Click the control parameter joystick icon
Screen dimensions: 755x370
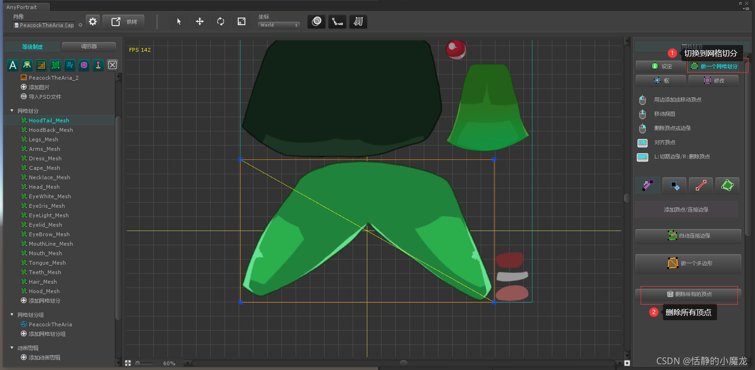click(x=98, y=65)
